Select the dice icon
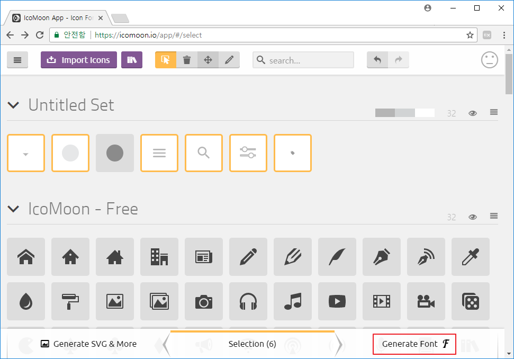 pos(471,301)
